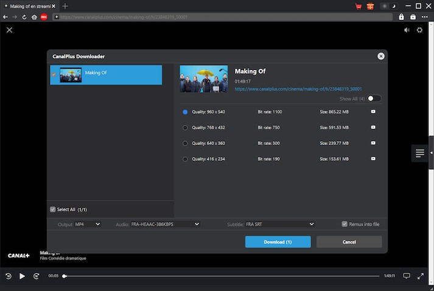The height and width of the screenshot is (291, 434).
Task: Skip forward 10 seconds in the player
Action: tap(37, 276)
